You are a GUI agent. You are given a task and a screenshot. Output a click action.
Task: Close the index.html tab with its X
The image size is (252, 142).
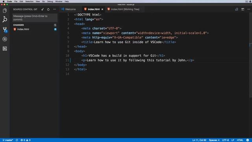tap(102, 9)
